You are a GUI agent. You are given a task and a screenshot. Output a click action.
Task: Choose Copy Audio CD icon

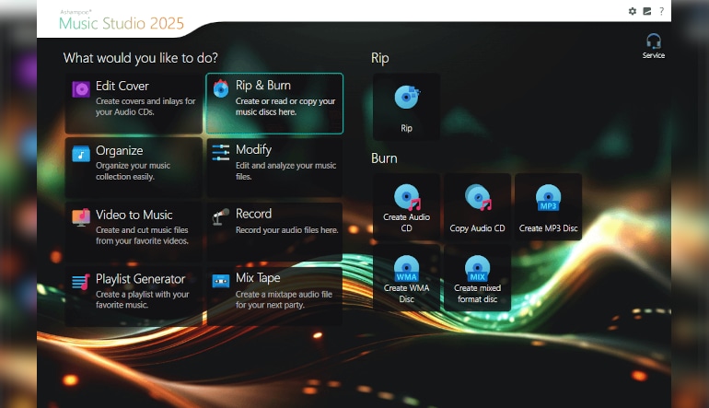[x=478, y=197]
